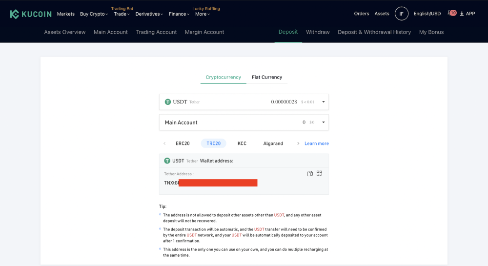Copy the Tether wallet address
Screen dimensions: 488x266
310,174
